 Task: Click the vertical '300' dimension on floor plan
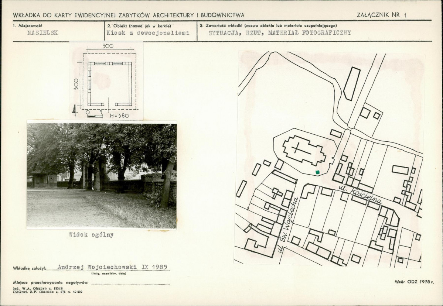(76, 85)
